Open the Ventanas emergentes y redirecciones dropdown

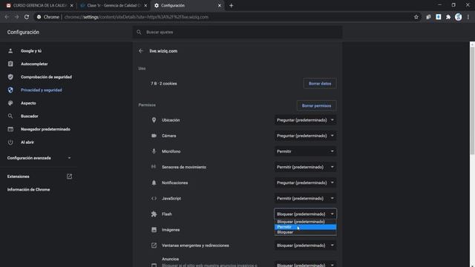tap(305, 245)
